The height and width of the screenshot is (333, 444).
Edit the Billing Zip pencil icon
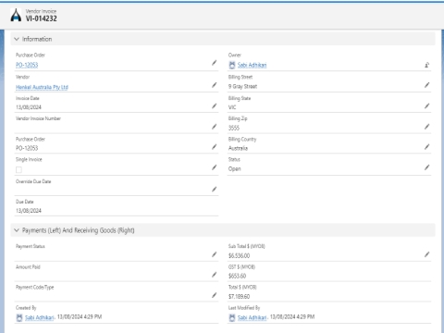coord(427,127)
